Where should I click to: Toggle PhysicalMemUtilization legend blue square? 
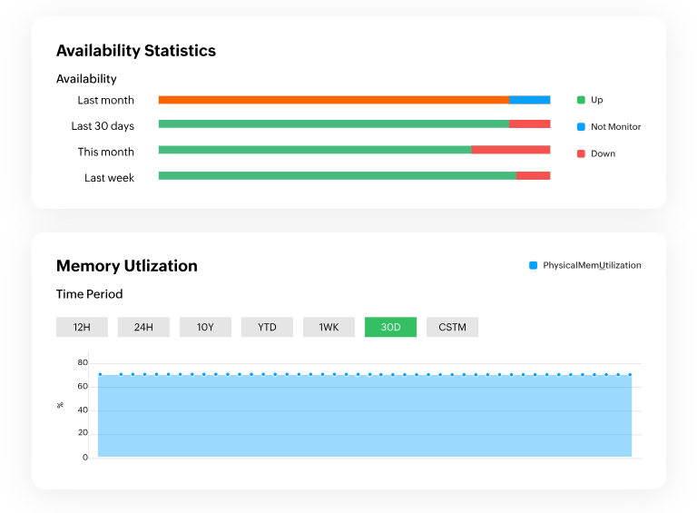[x=533, y=265]
